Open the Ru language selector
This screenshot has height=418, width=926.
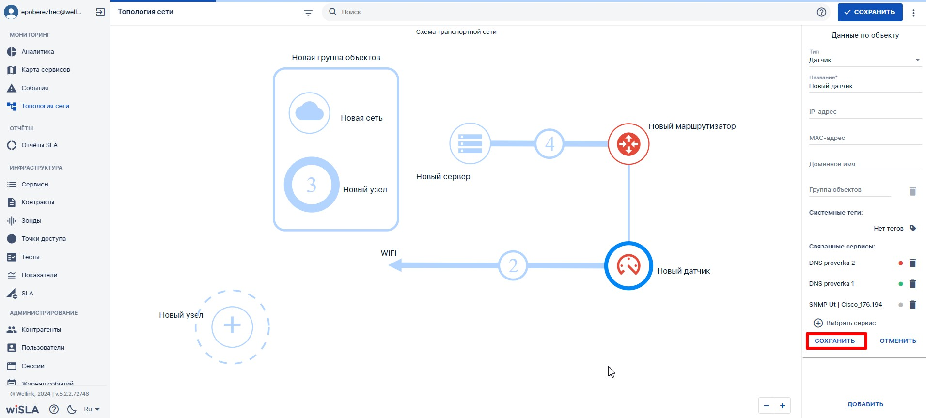click(92, 409)
